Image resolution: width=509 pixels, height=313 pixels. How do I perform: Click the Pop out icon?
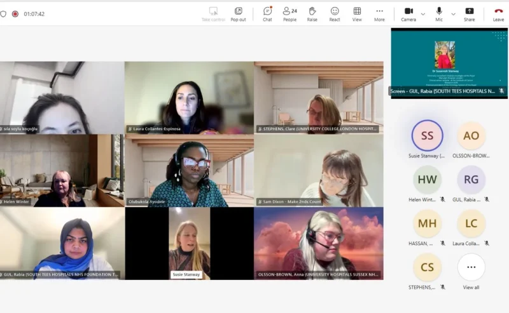(238, 13)
